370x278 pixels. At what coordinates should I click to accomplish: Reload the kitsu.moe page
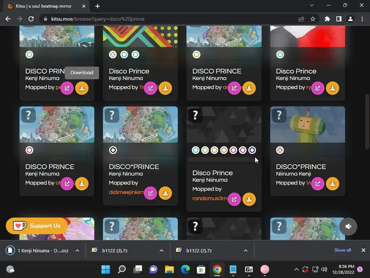tap(31, 19)
